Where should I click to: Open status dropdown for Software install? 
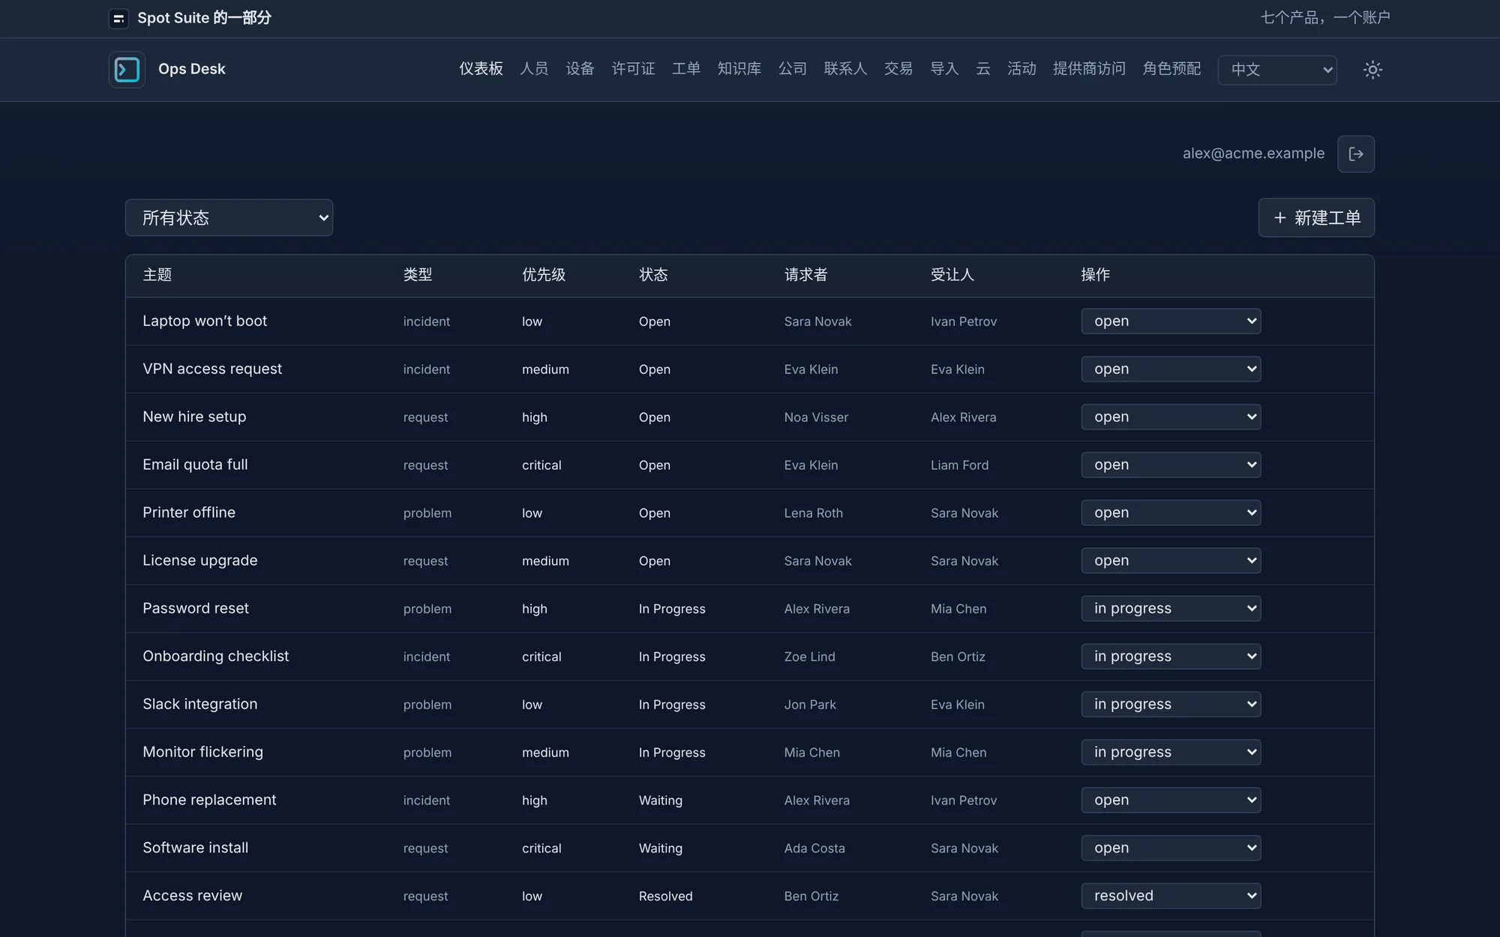(1171, 848)
